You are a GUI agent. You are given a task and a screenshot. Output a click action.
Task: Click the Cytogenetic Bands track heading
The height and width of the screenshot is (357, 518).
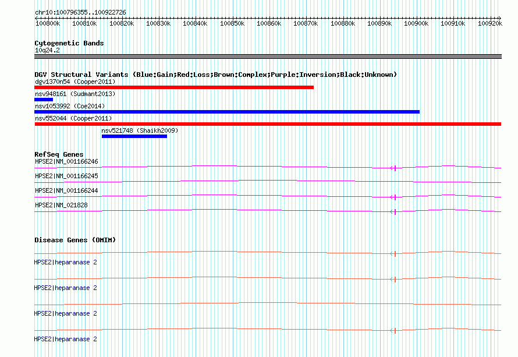click(x=69, y=43)
